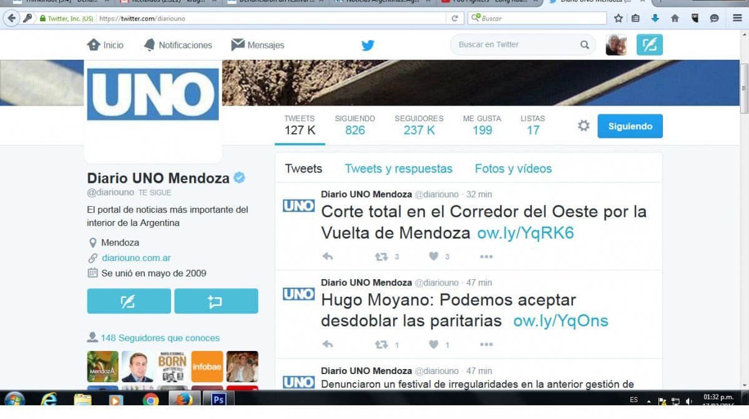The width and height of the screenshot is (749, 419).
Task: Like the Corredor del Oeste tweet
Action: click(x=434, y=257)
